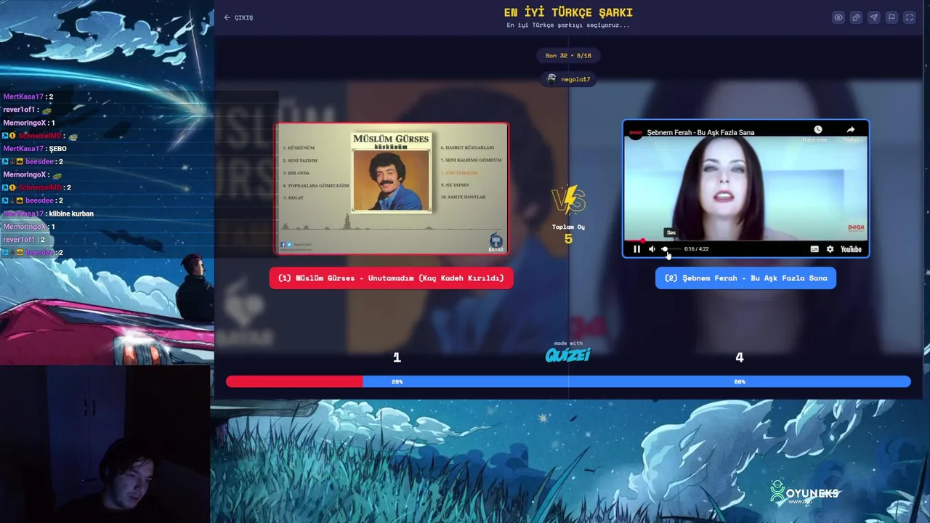Click chat message 'klibine kurban'
The height and width of the screenshot is (523, 930).
pos(71,214)
